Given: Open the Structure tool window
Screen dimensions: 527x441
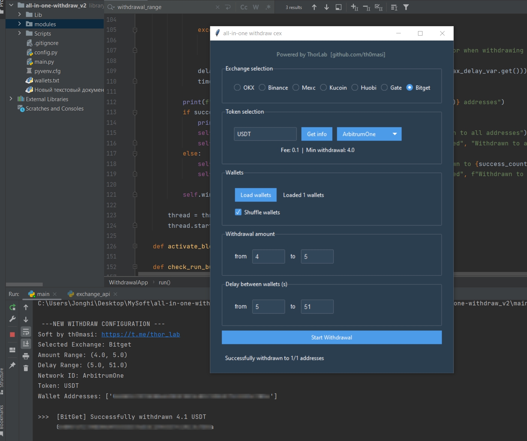Looking at the screenshot, I should tap(2, 381).
